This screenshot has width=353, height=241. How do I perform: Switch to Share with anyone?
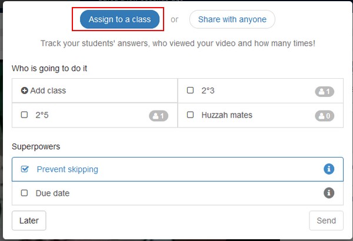click(x=232, y=19)
